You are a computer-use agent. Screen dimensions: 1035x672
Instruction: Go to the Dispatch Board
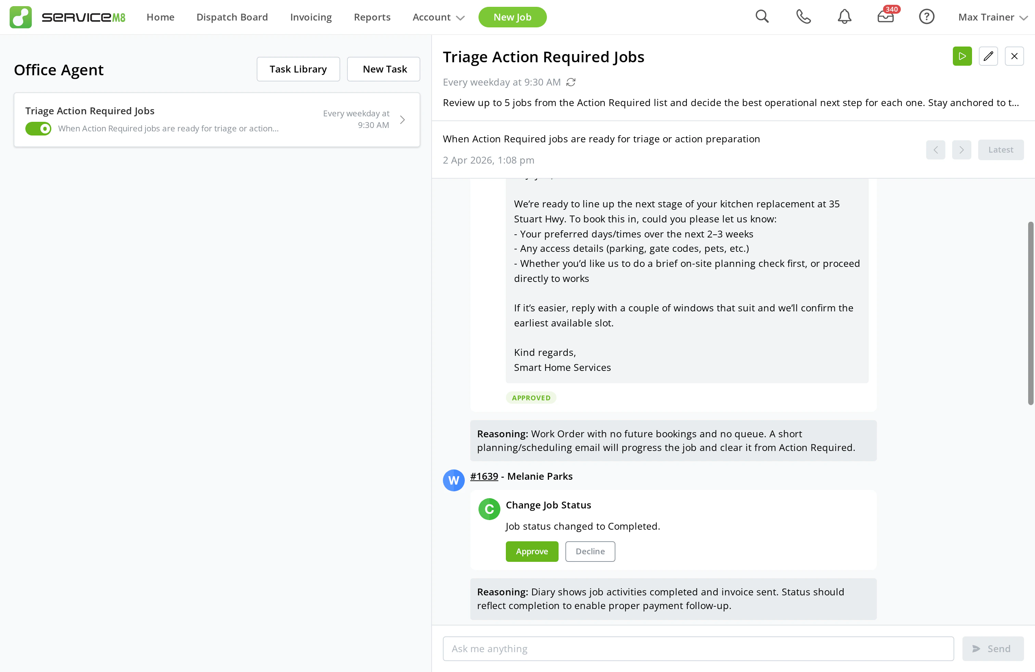232,17
